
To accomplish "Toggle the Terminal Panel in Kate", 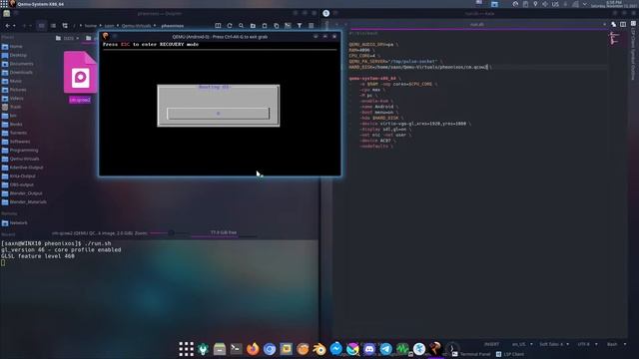I will coord(471,354).
